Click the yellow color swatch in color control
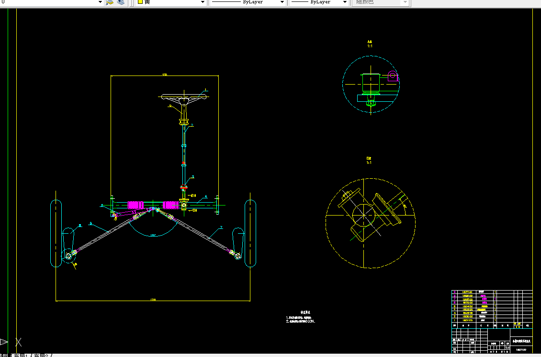541x357 pixels. 140,2
